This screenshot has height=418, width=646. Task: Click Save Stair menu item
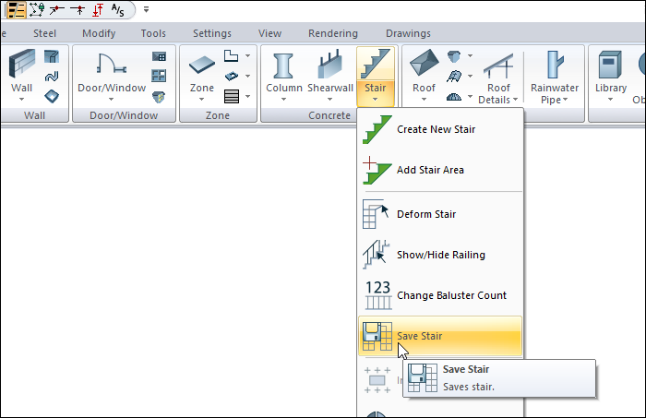pos(419,336)
